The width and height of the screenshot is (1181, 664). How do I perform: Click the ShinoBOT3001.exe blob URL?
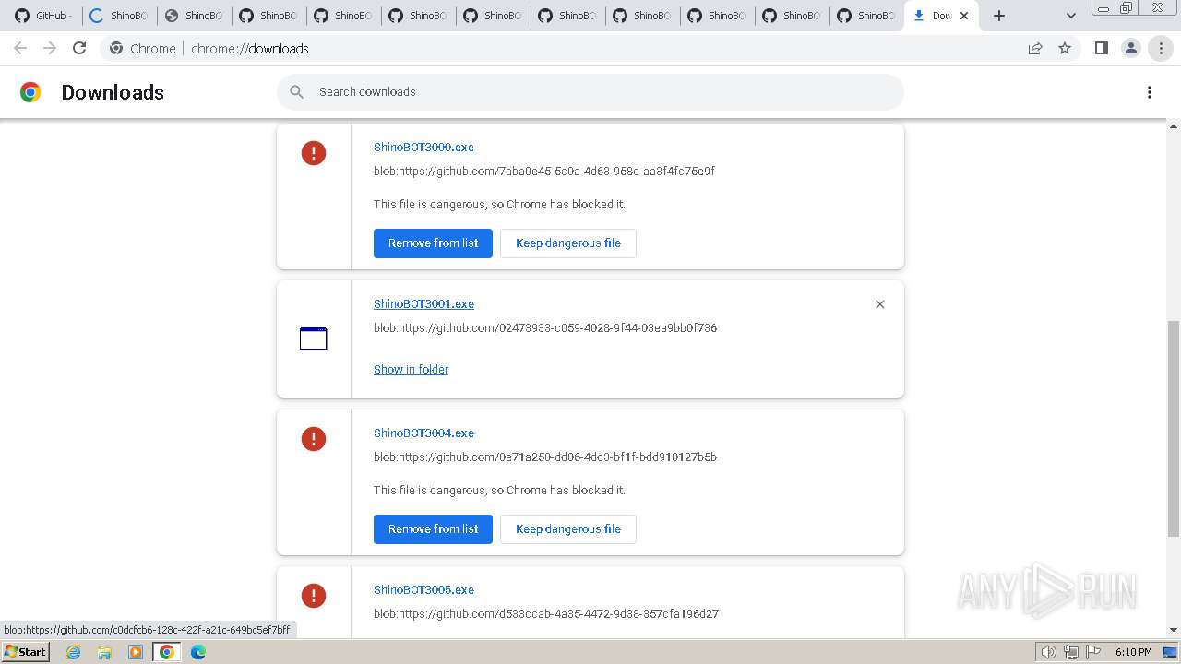545,327
